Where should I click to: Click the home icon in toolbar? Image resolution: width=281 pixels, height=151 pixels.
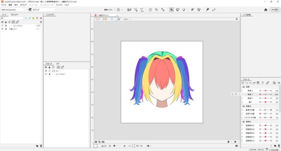click(x=266, y=10)
